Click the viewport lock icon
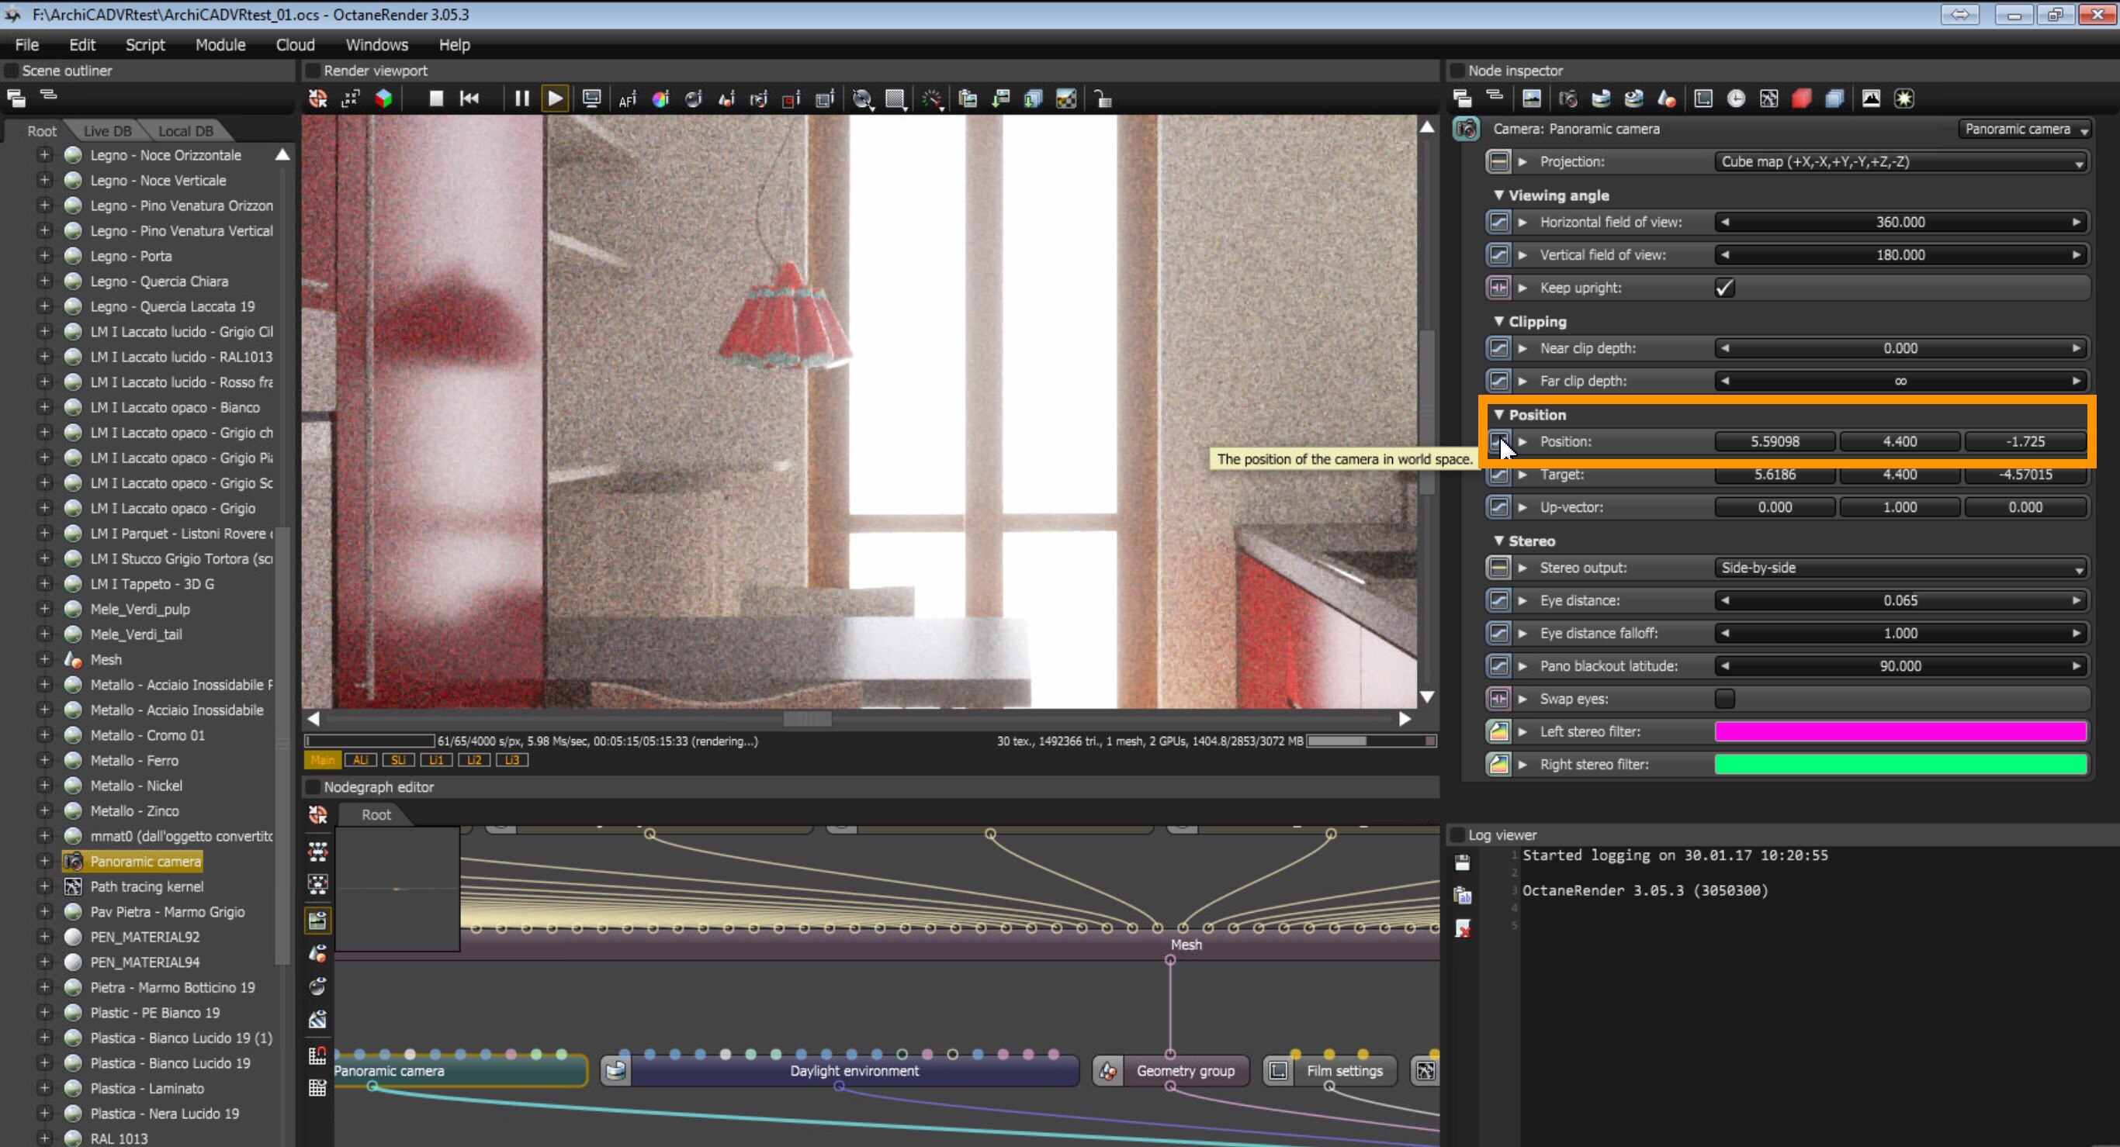 click(x=1103, y=99)
